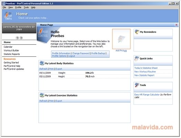Click the Profile Backup link

(x=98, y=53)
